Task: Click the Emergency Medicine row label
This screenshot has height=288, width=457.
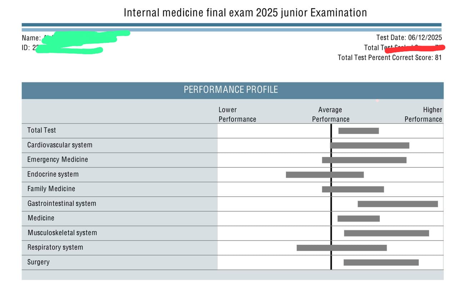Action: tap(57, 160)
